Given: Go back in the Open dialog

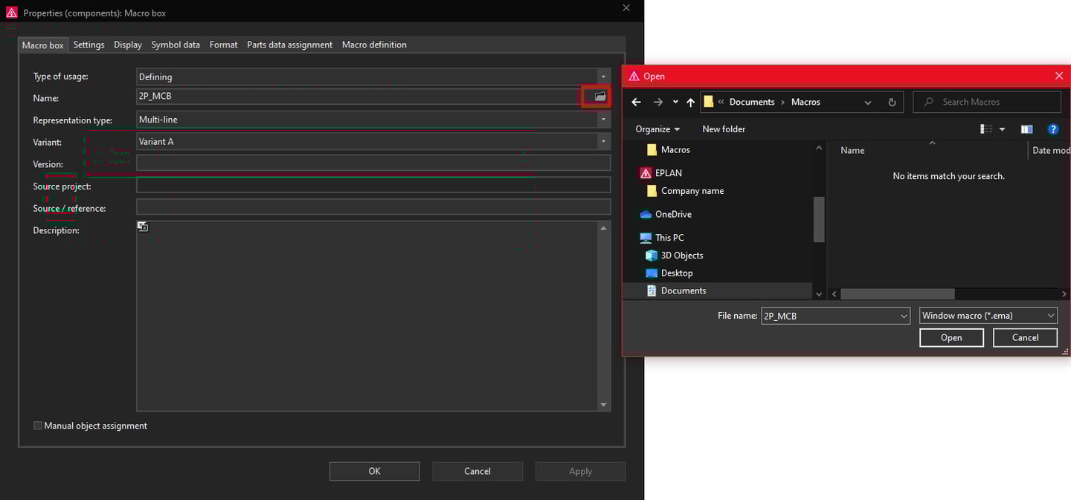Looking at the screenshot, I should pos(636,102).
